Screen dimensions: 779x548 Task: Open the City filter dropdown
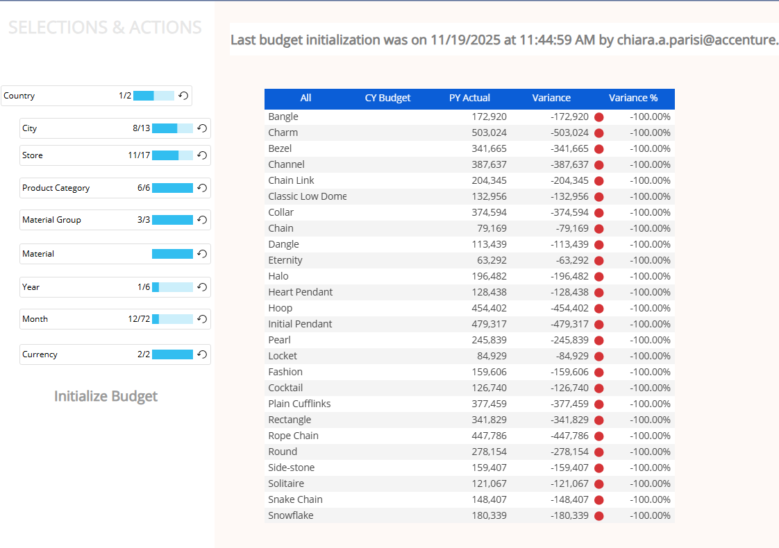point(115,128)
